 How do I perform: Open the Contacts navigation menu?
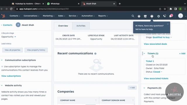[15, 16]
